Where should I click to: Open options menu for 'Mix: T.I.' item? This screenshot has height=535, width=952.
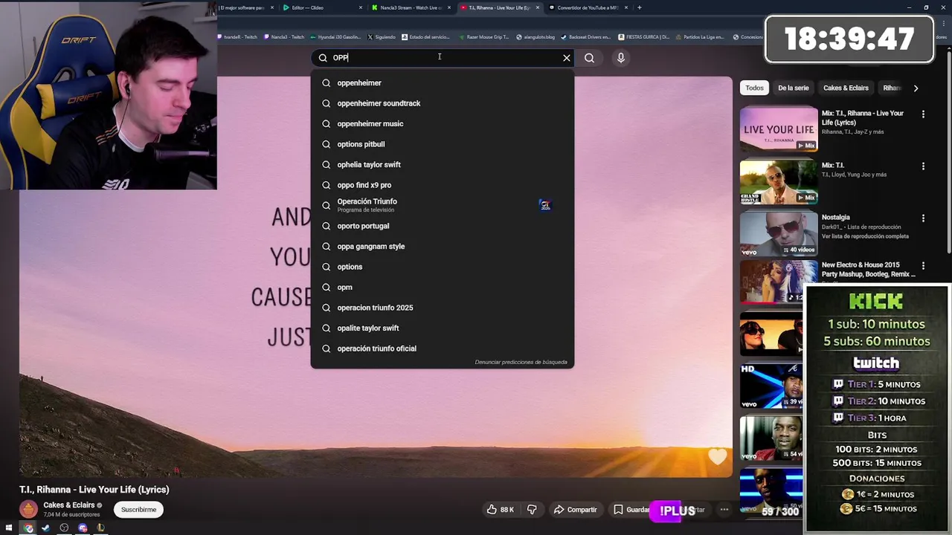(923, 166)
